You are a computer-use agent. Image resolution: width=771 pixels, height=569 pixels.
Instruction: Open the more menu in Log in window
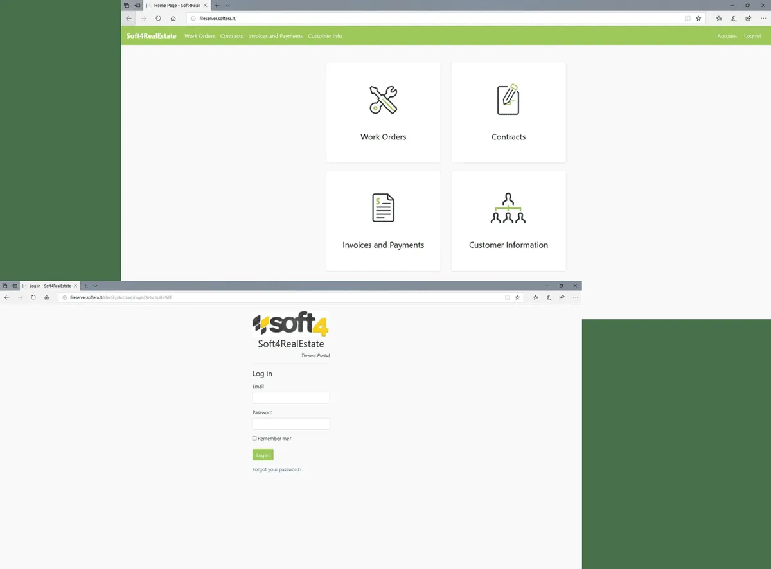pyautogui.click(x=575, y=297)
